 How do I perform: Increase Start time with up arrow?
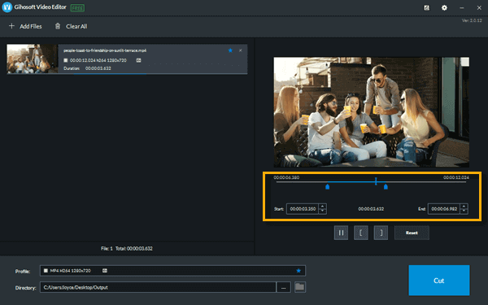coord(323,207)
